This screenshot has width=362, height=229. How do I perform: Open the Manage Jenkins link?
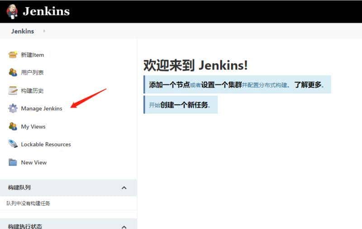[x=42, y=108]
